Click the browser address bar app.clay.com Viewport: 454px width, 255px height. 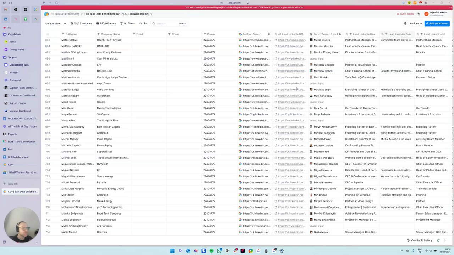coord(234,3)
